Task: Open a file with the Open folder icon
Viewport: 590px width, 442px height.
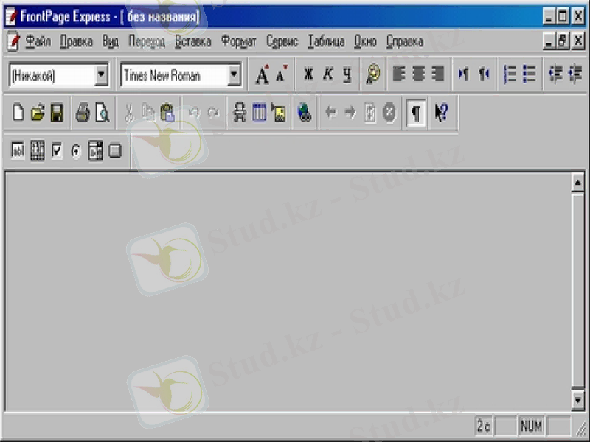Action: point(37,113)
